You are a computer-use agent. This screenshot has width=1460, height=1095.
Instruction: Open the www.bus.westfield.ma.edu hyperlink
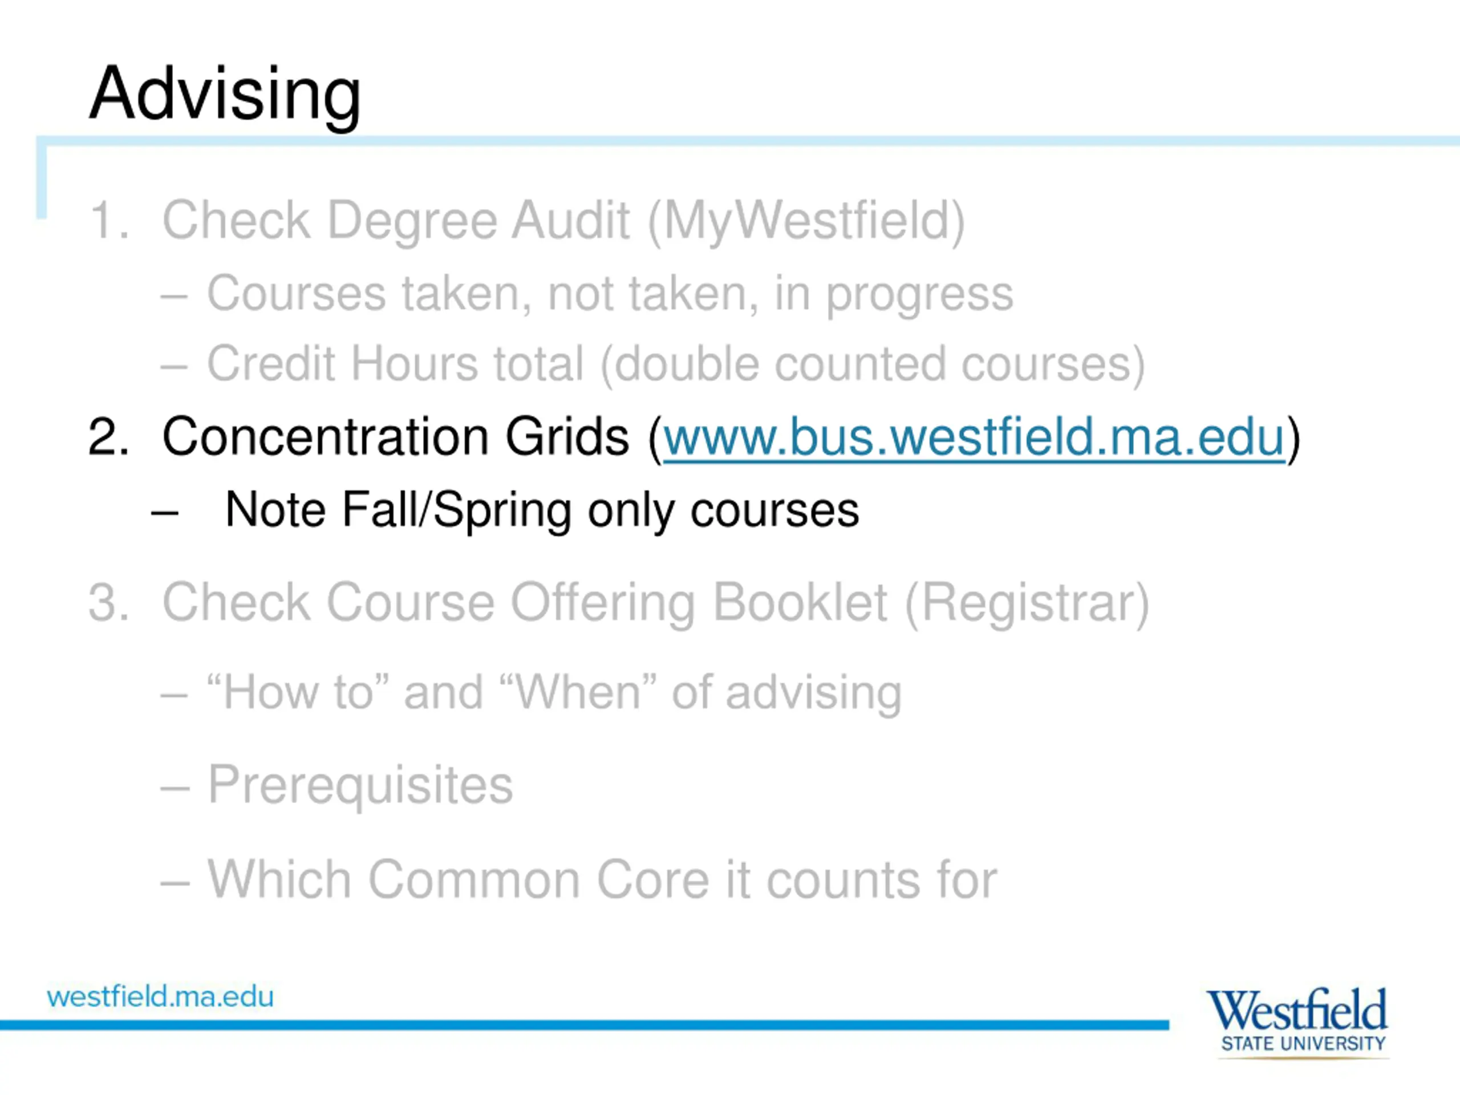coord(974,437)
